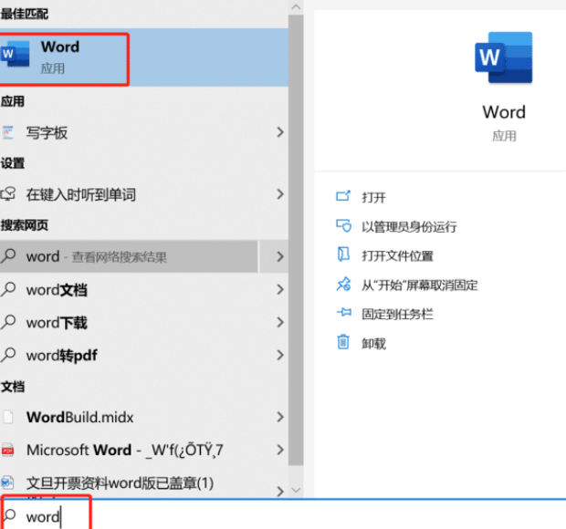Click the unpin icon for 从开始屏幕取消固定
The height and width of the screenshot is (529, 566).
click(343, 284)
